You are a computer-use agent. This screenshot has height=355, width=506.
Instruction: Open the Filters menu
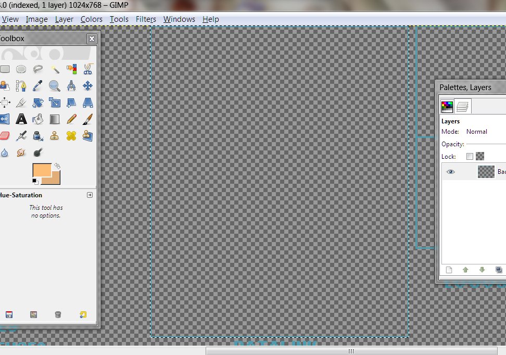coord(146,19)
